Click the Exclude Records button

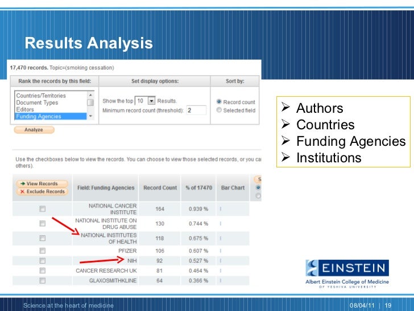tap(42, 191)
